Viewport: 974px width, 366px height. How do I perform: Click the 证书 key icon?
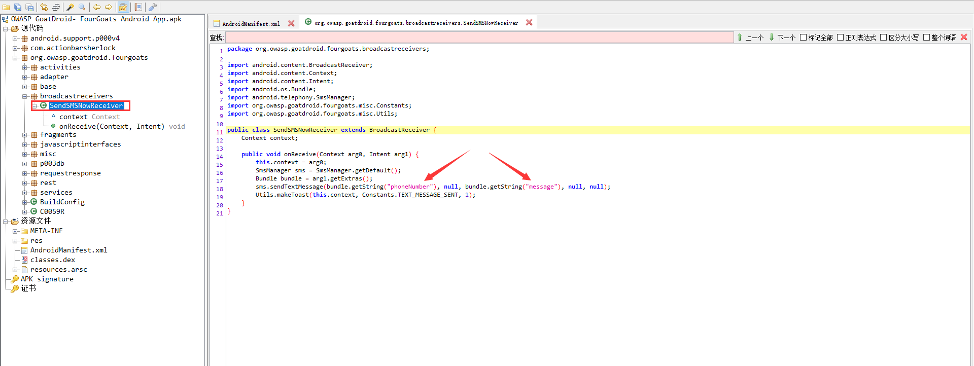15,288
